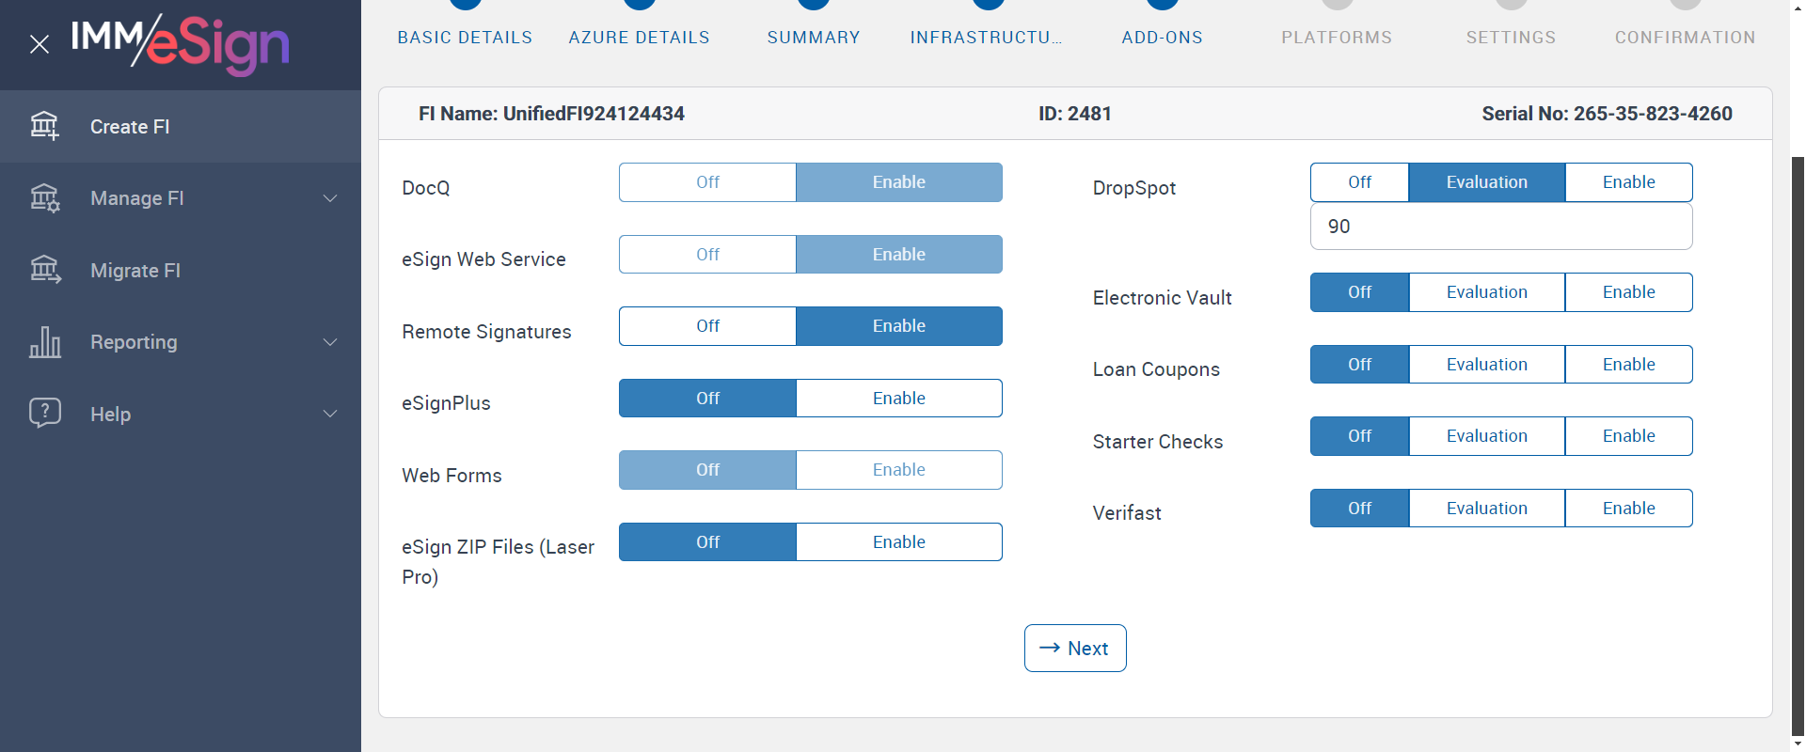The width and height of the screenshot is (1806, 752).
Task: Open the Manage FI sidebar item
Action: click(181, 198)
